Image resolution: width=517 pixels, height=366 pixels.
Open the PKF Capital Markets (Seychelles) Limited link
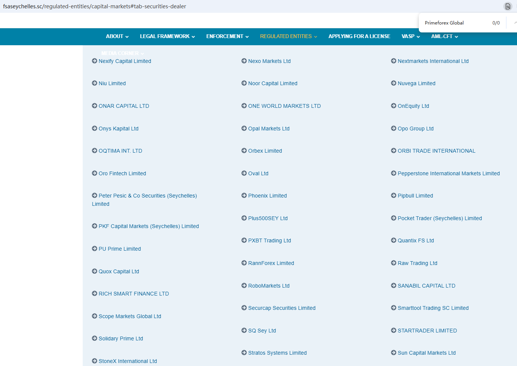click(149, 226)
